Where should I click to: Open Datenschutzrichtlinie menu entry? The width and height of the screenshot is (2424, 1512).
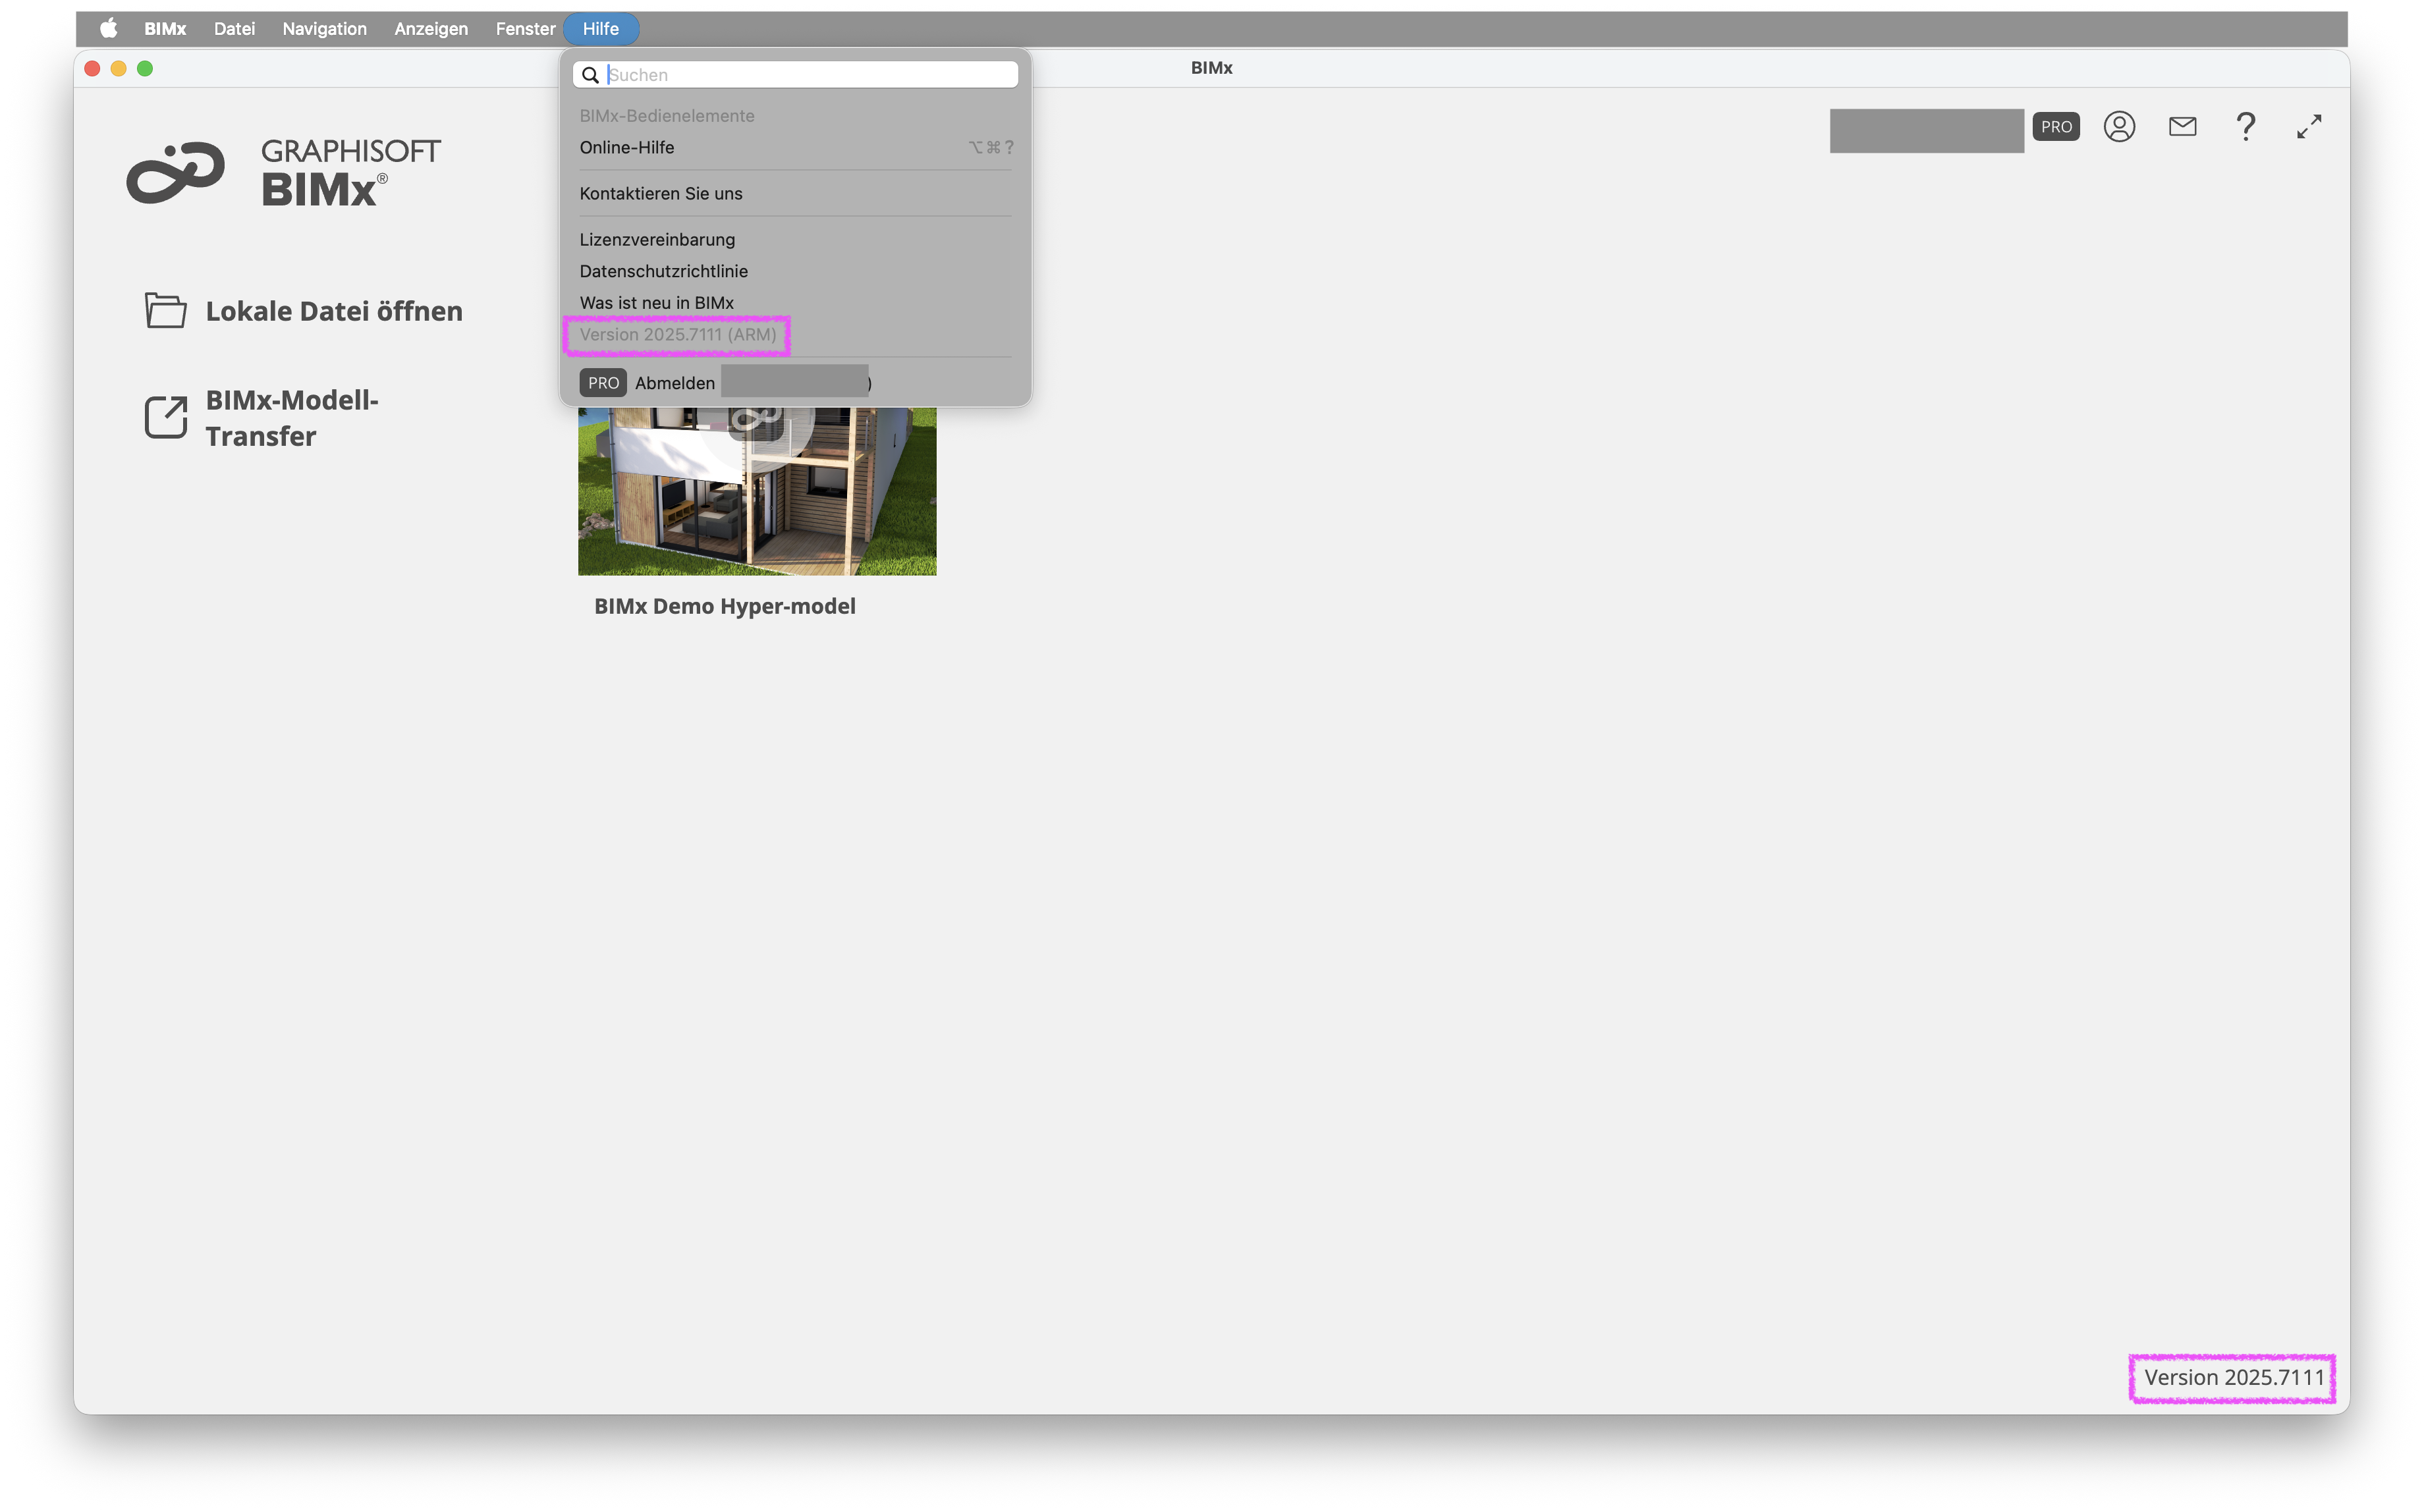[x=795, y=271]
